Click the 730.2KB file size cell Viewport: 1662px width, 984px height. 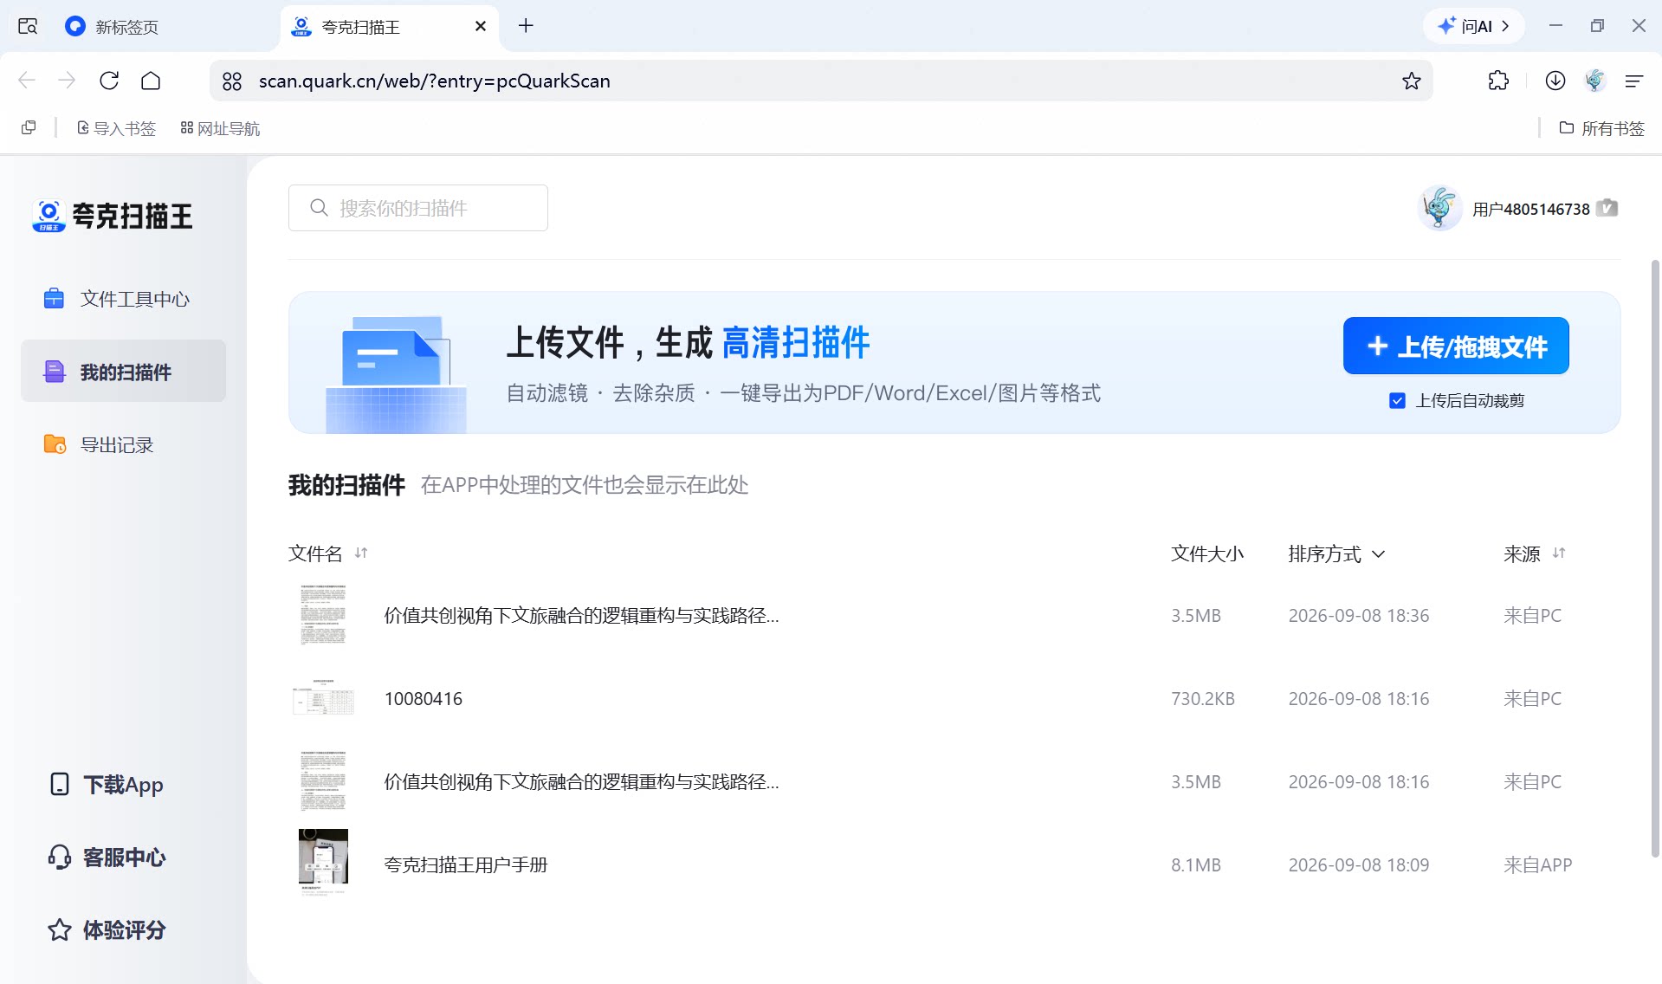click(x=1203, y=699)
